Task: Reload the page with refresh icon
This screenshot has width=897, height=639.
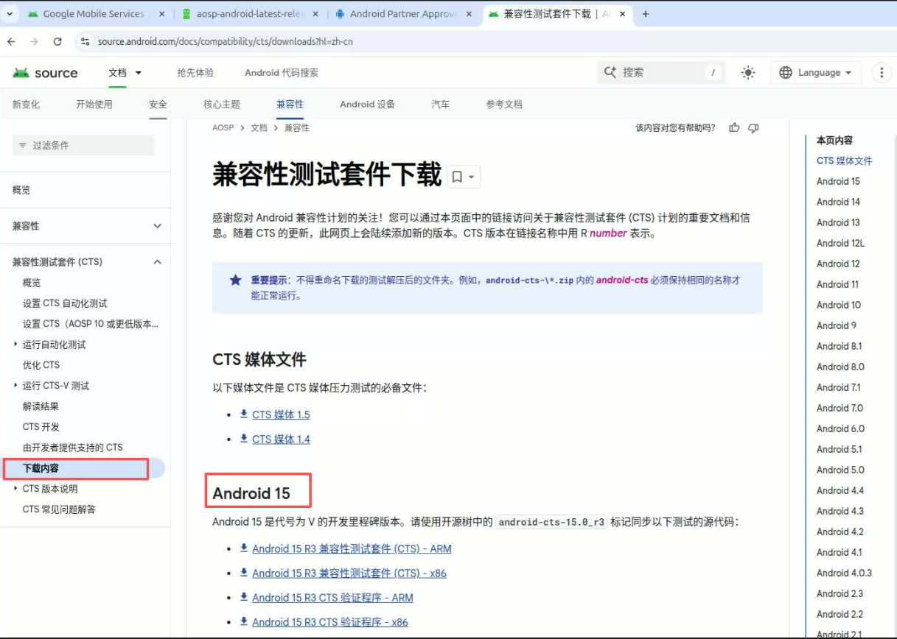Action: coord(57,42)
